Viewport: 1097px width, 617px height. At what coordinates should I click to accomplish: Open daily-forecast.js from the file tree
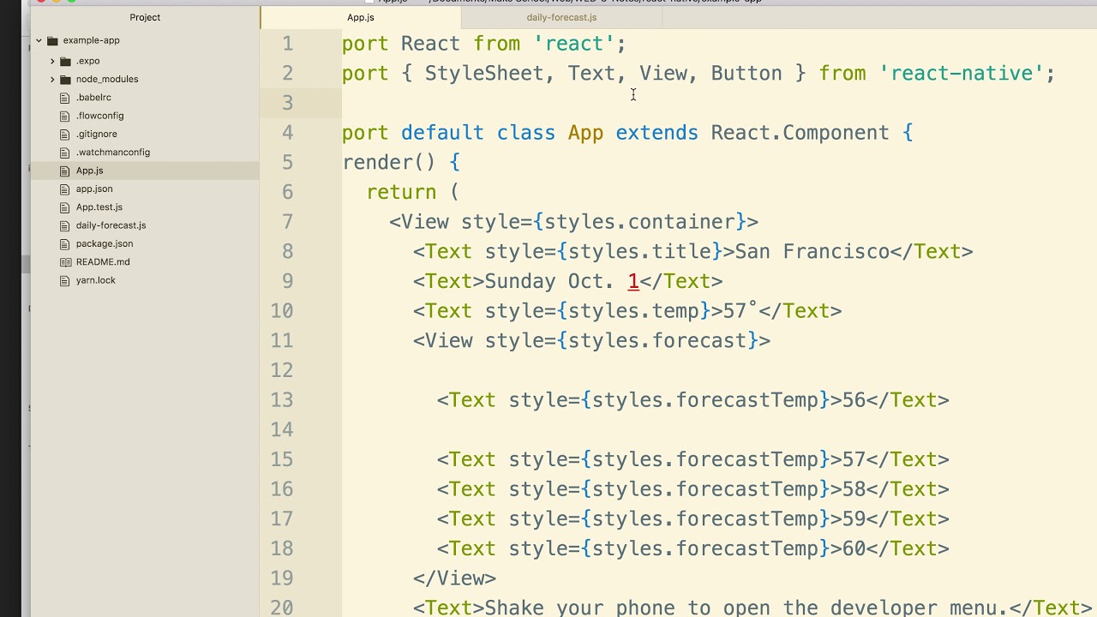111,225
